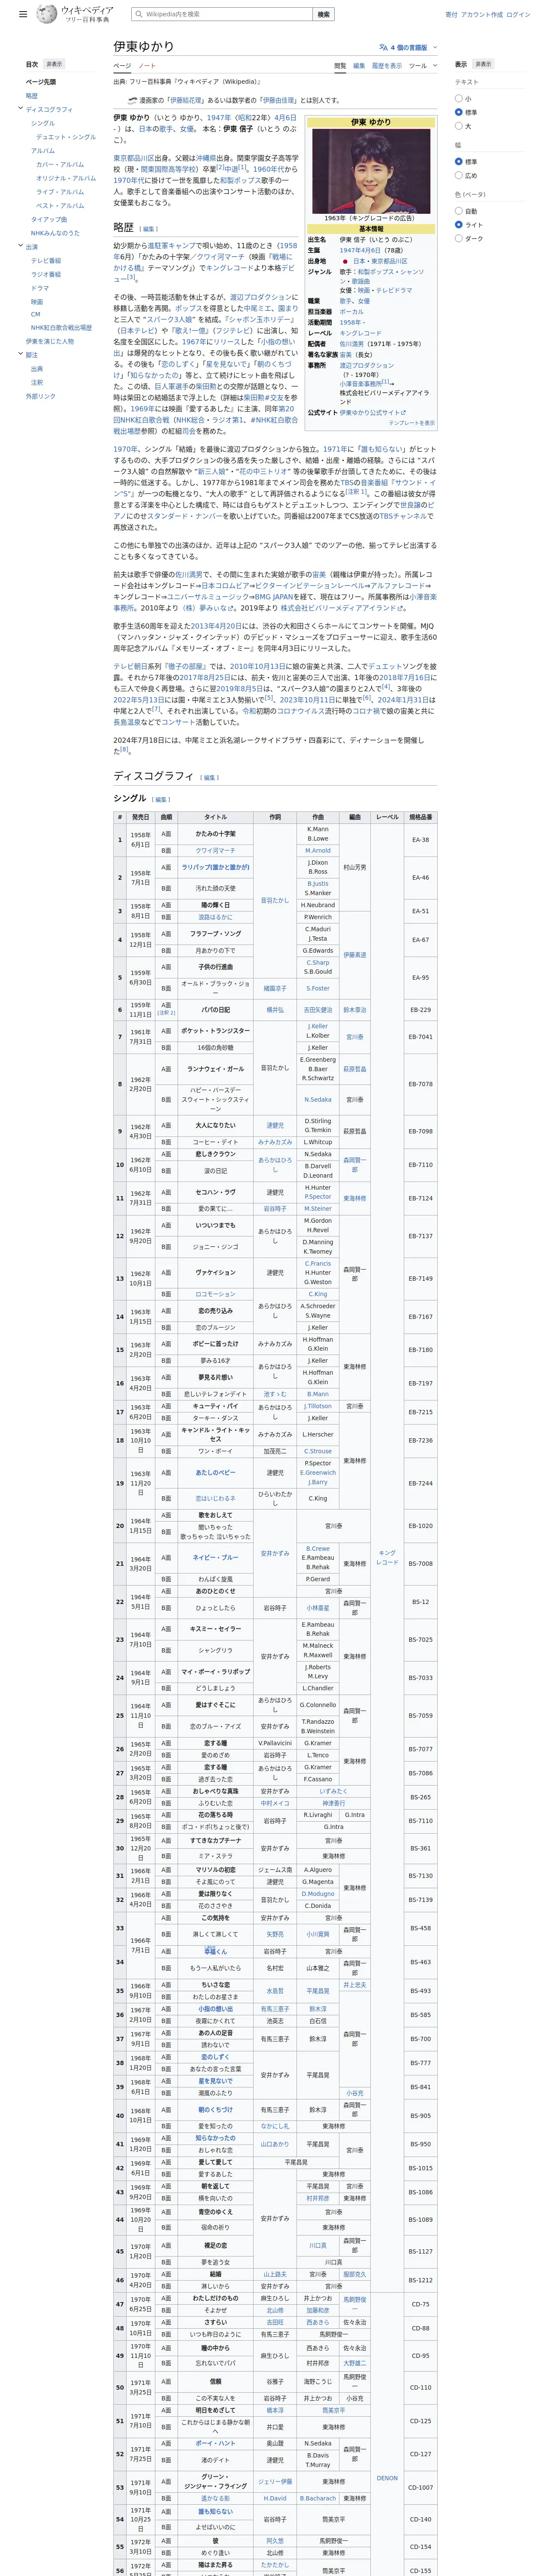Collapse ディスコグラフィ section in contents sidebar
This screenshot has height=2576, width=551.
[x=20, y=109]
